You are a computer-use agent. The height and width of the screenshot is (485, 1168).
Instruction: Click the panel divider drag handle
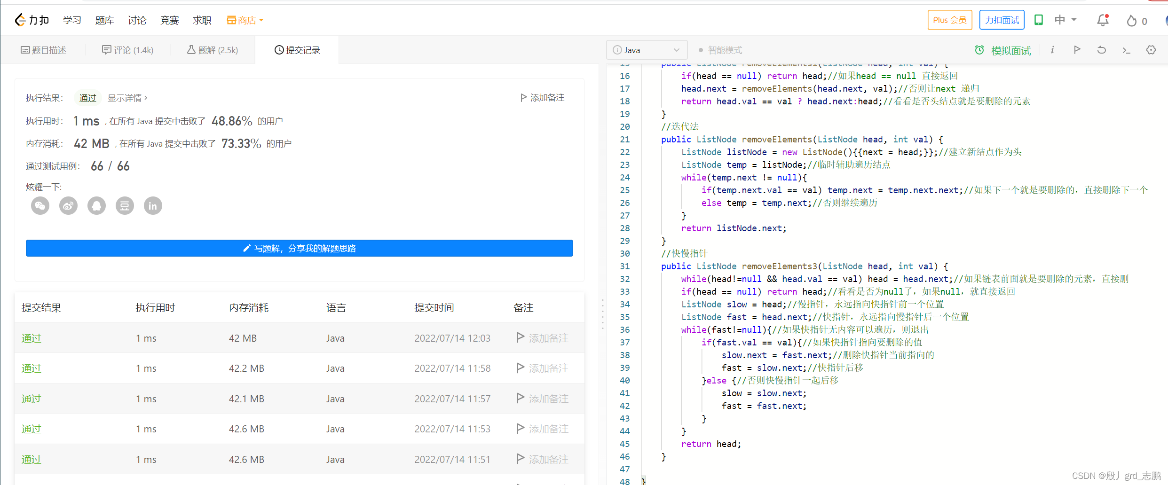pyautogui.click(x=602, y=314)
